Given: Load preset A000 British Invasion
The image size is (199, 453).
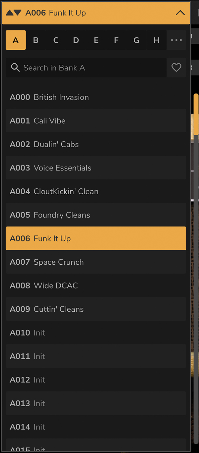Looking at the screenshot, I should [96, 97].
